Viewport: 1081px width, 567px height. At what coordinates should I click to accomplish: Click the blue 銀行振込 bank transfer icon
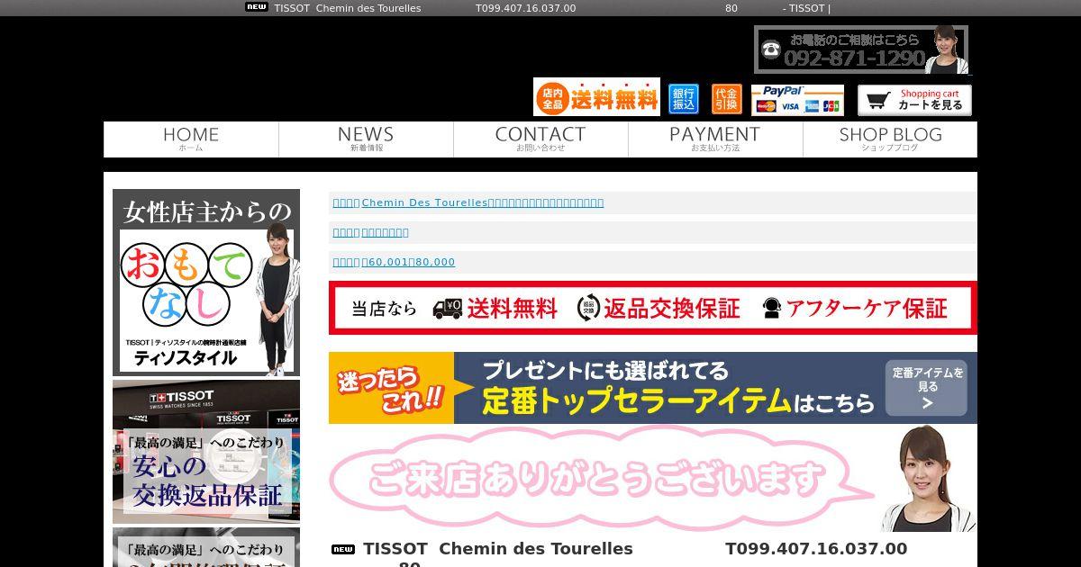tap(684, 99)
